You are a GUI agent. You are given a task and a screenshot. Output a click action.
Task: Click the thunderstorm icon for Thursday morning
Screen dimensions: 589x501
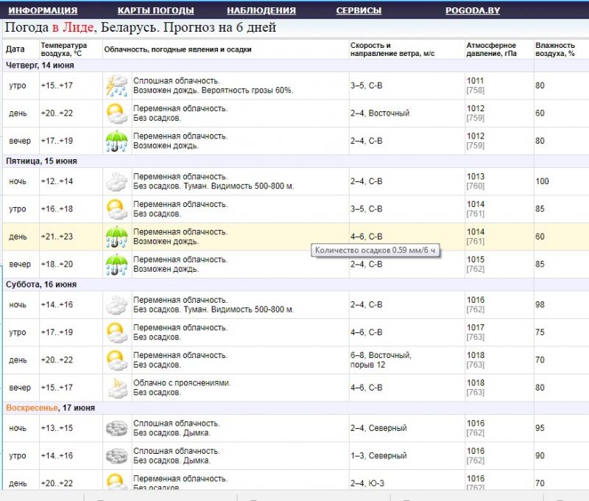[116, 85]
